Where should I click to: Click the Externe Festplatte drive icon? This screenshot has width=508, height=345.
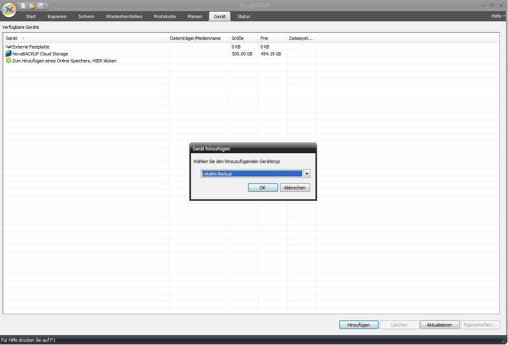(9, 47)
